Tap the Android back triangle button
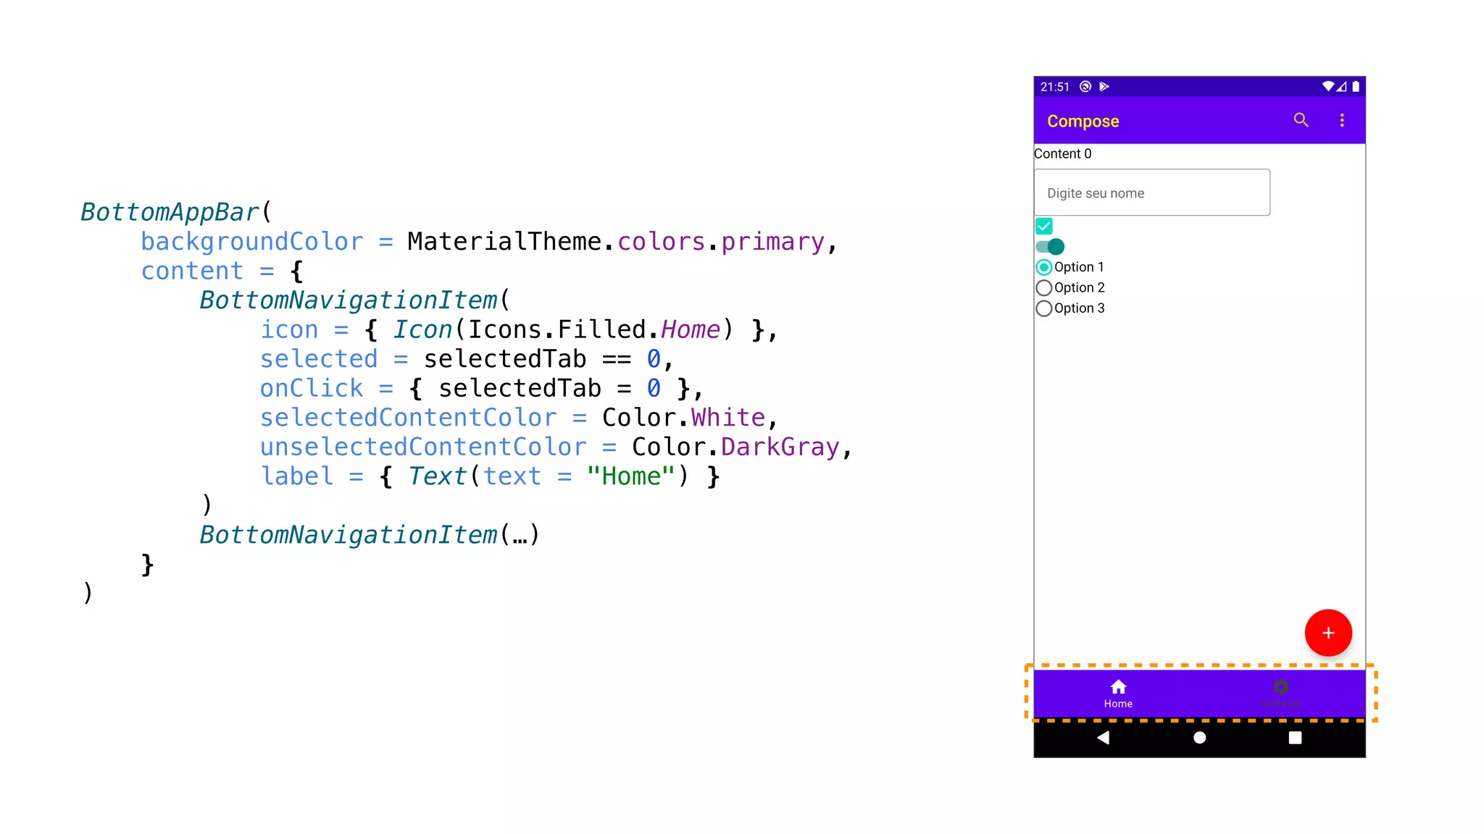 [x=1103, y=738]
